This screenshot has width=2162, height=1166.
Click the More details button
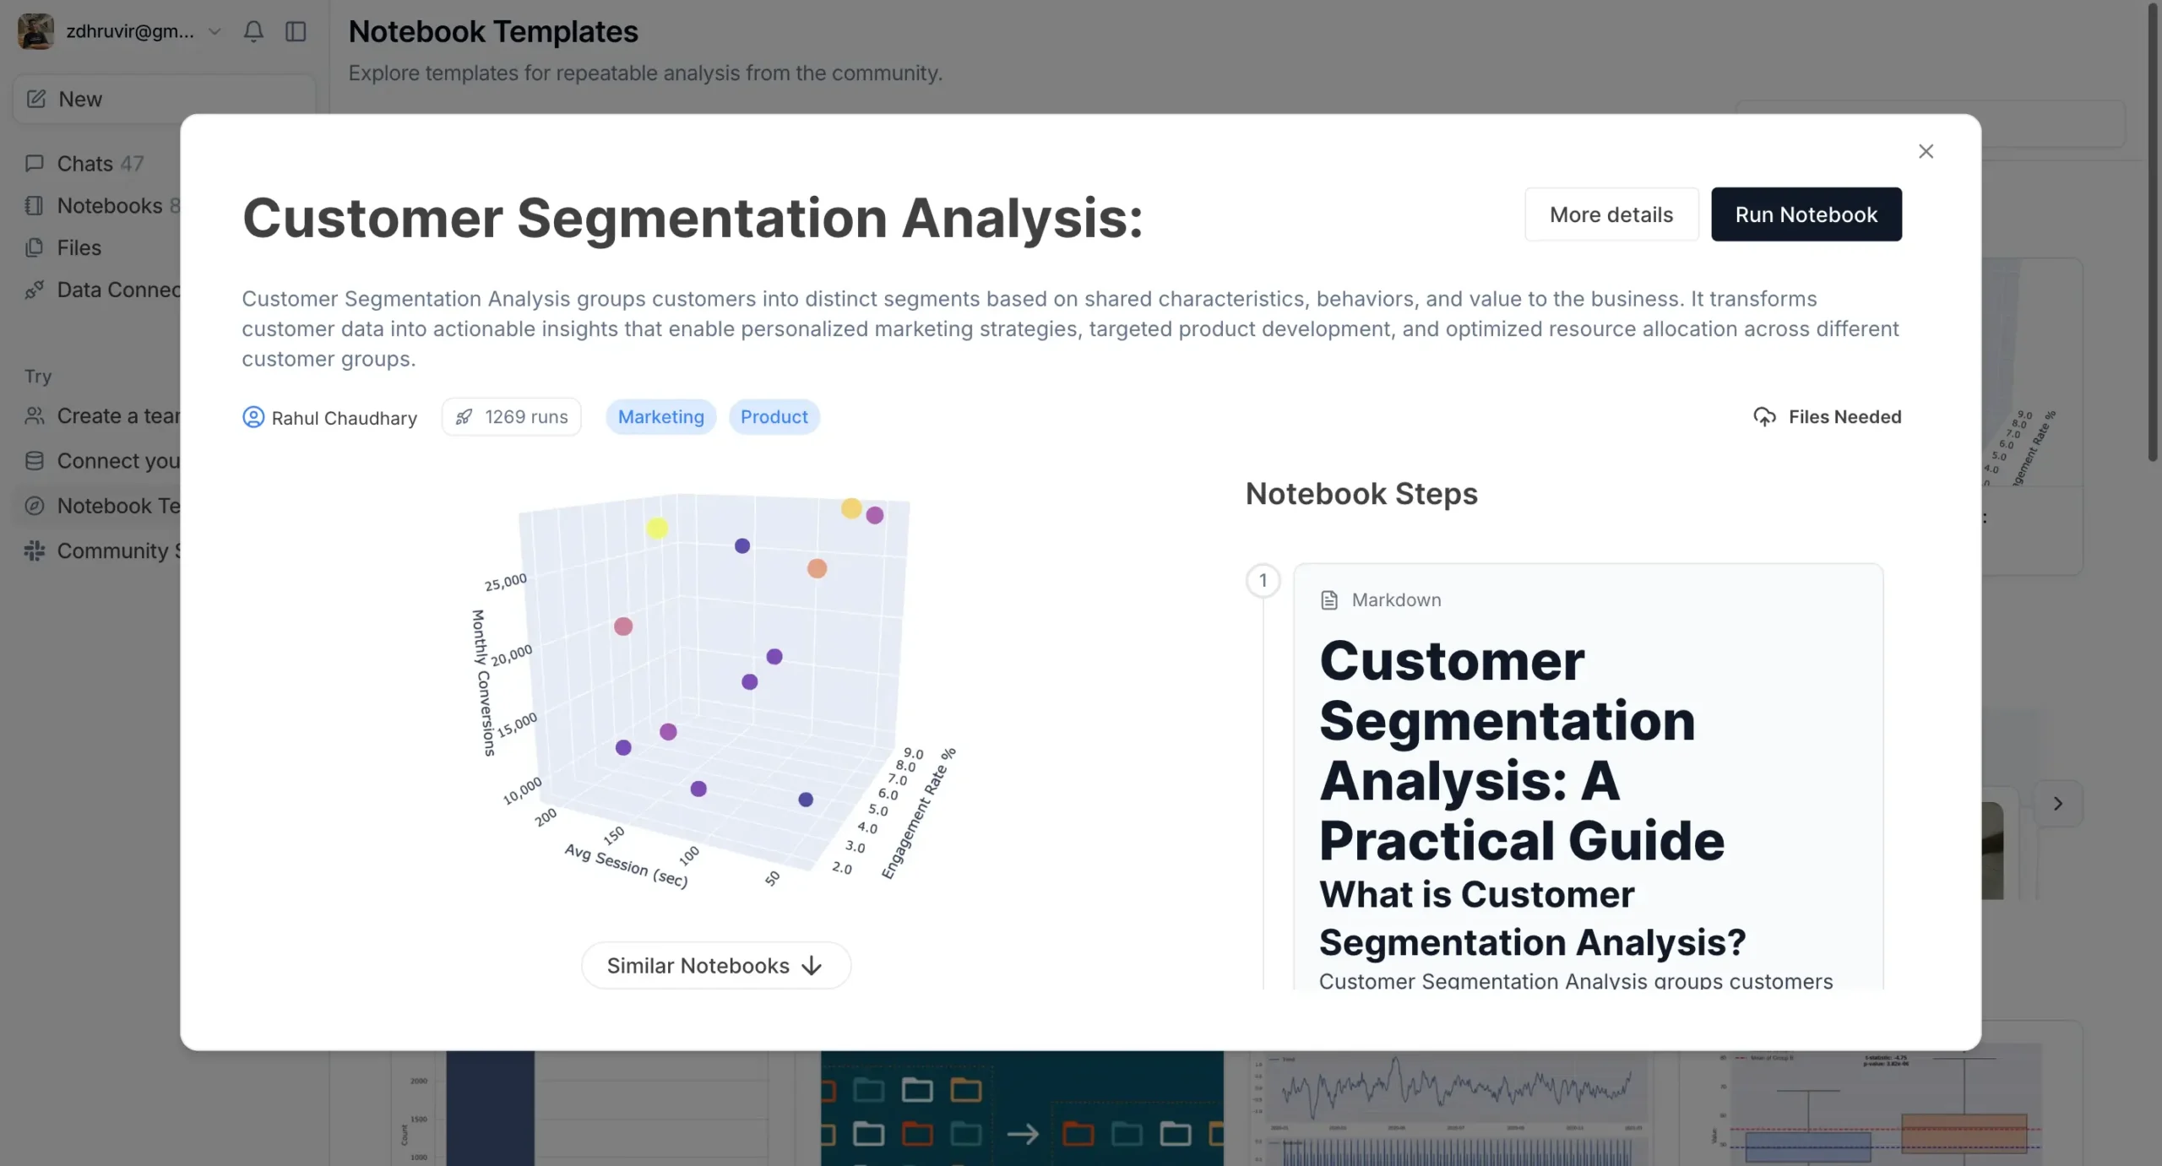click(1611, 214)
